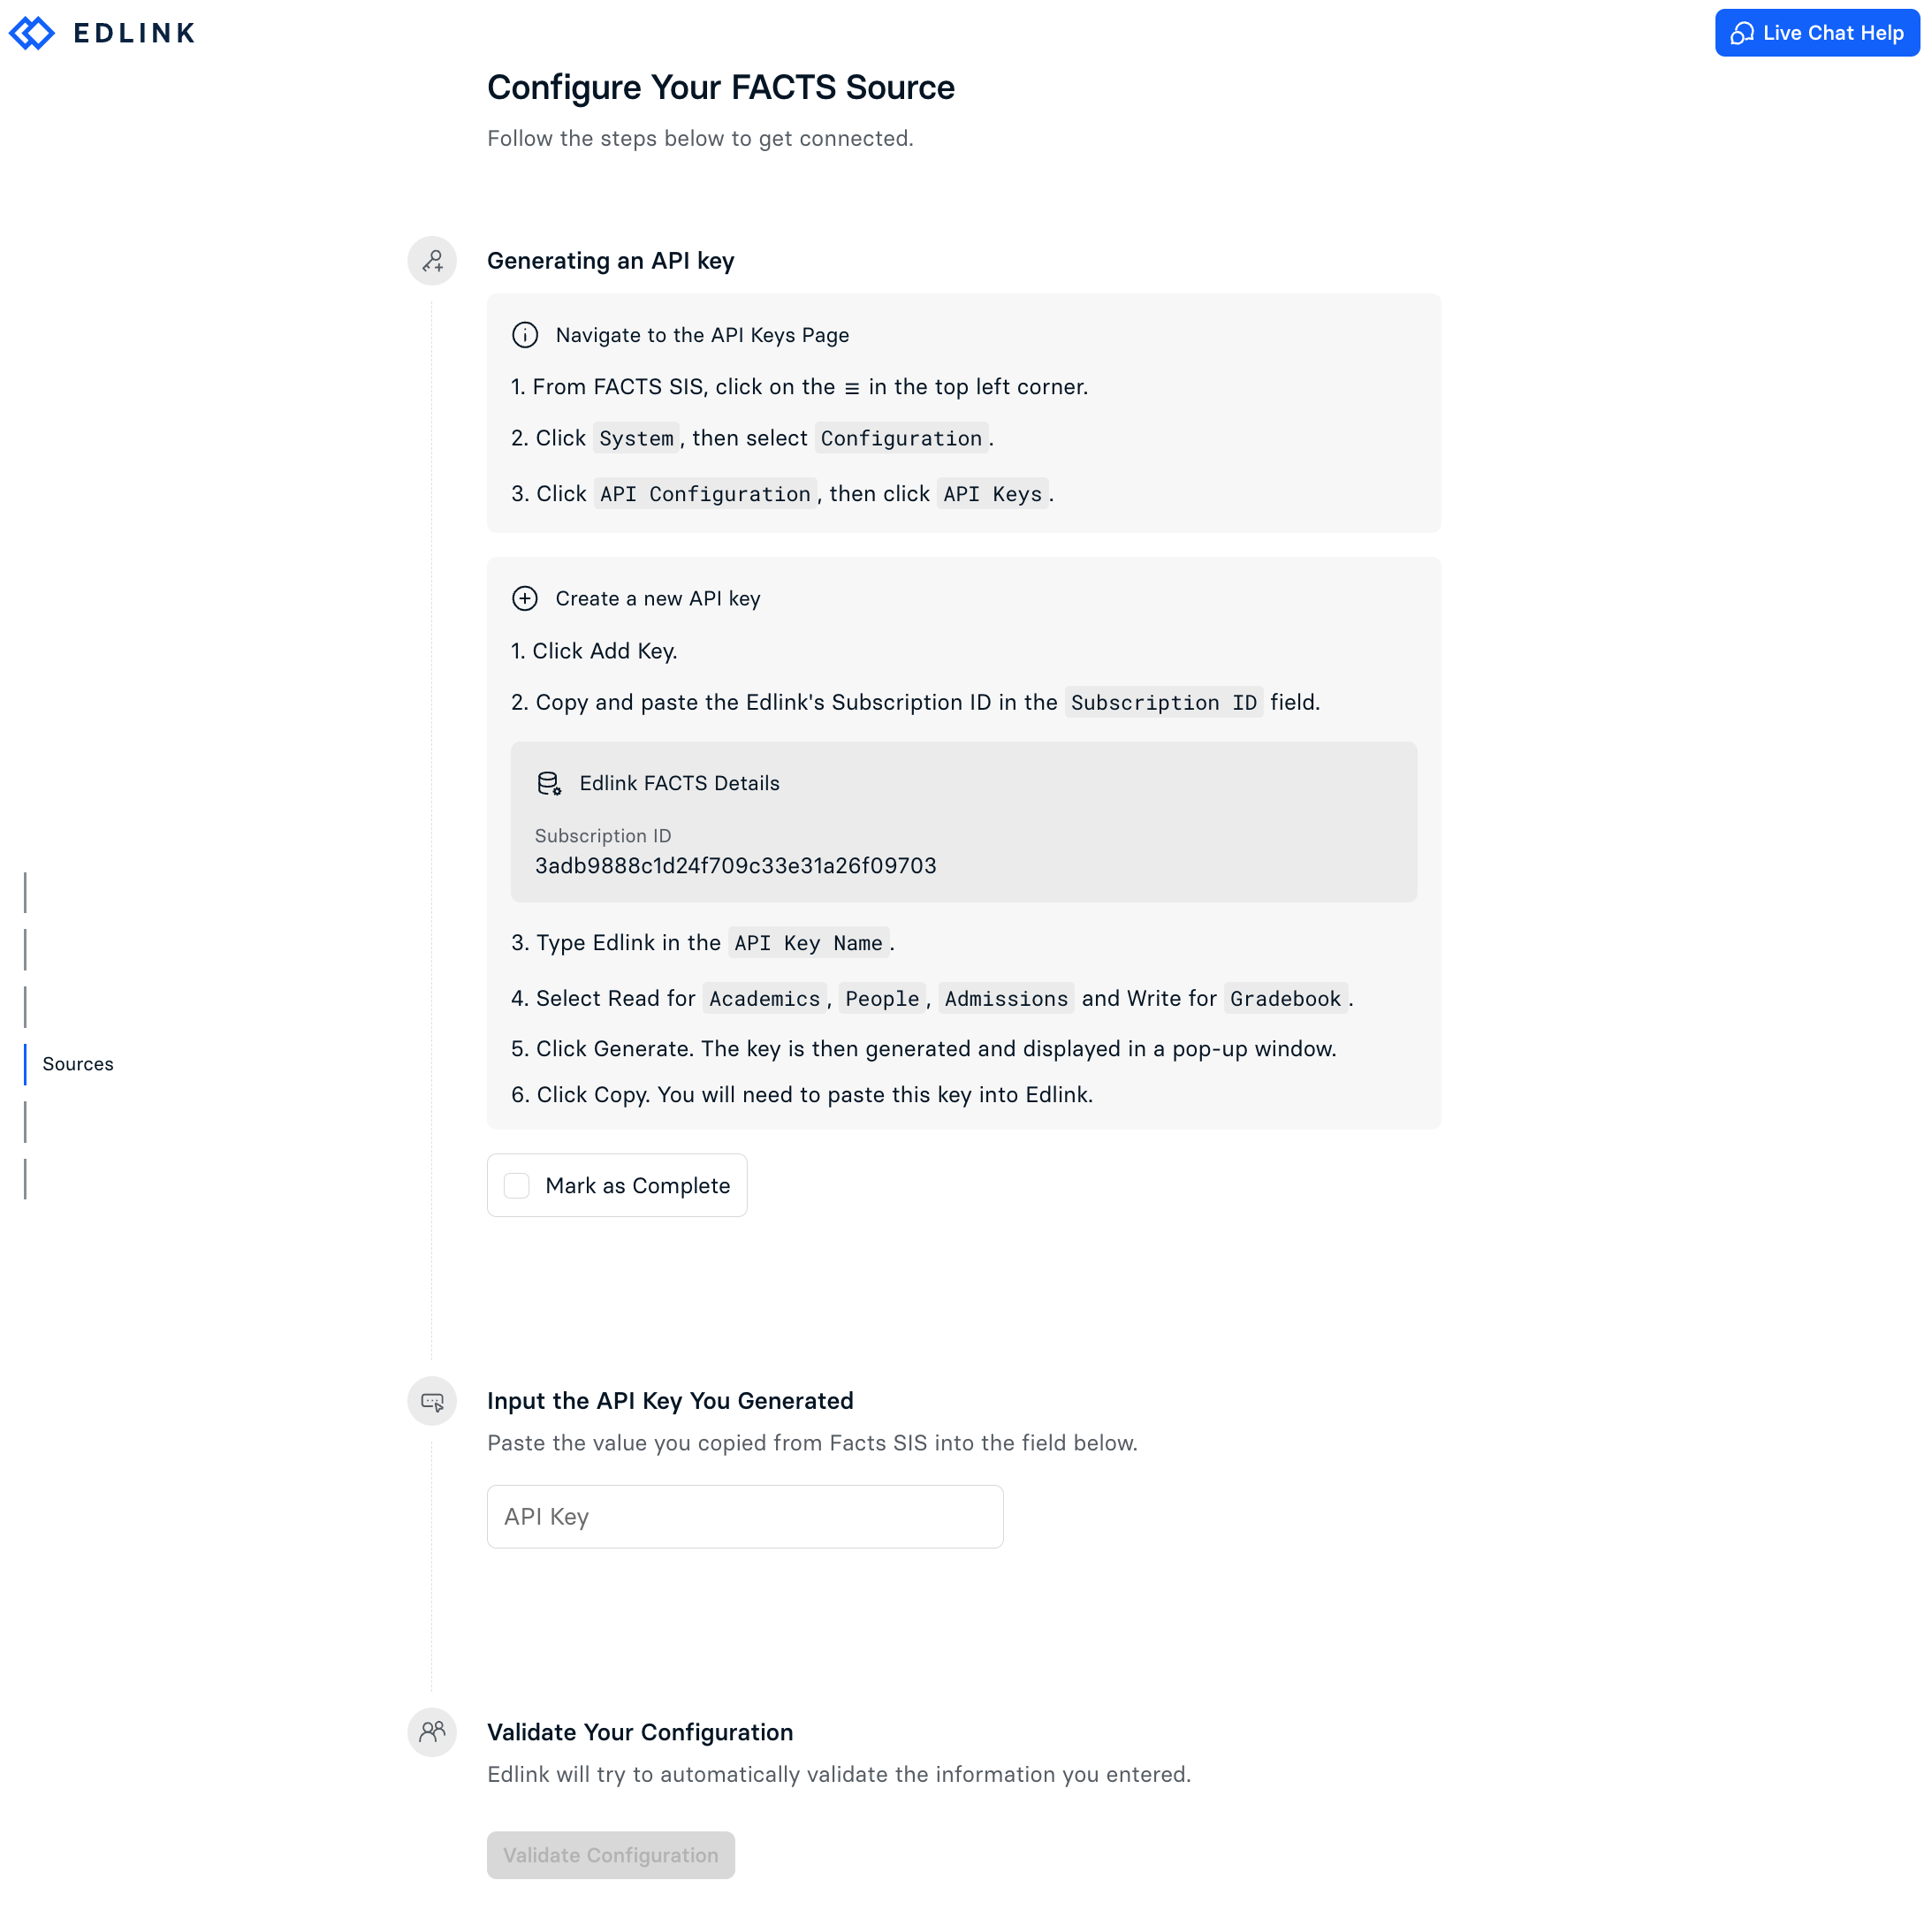Click the info icon beside Navigate to API Keys Page
Screen dimensions: 1932x1918
coord(525,335)
